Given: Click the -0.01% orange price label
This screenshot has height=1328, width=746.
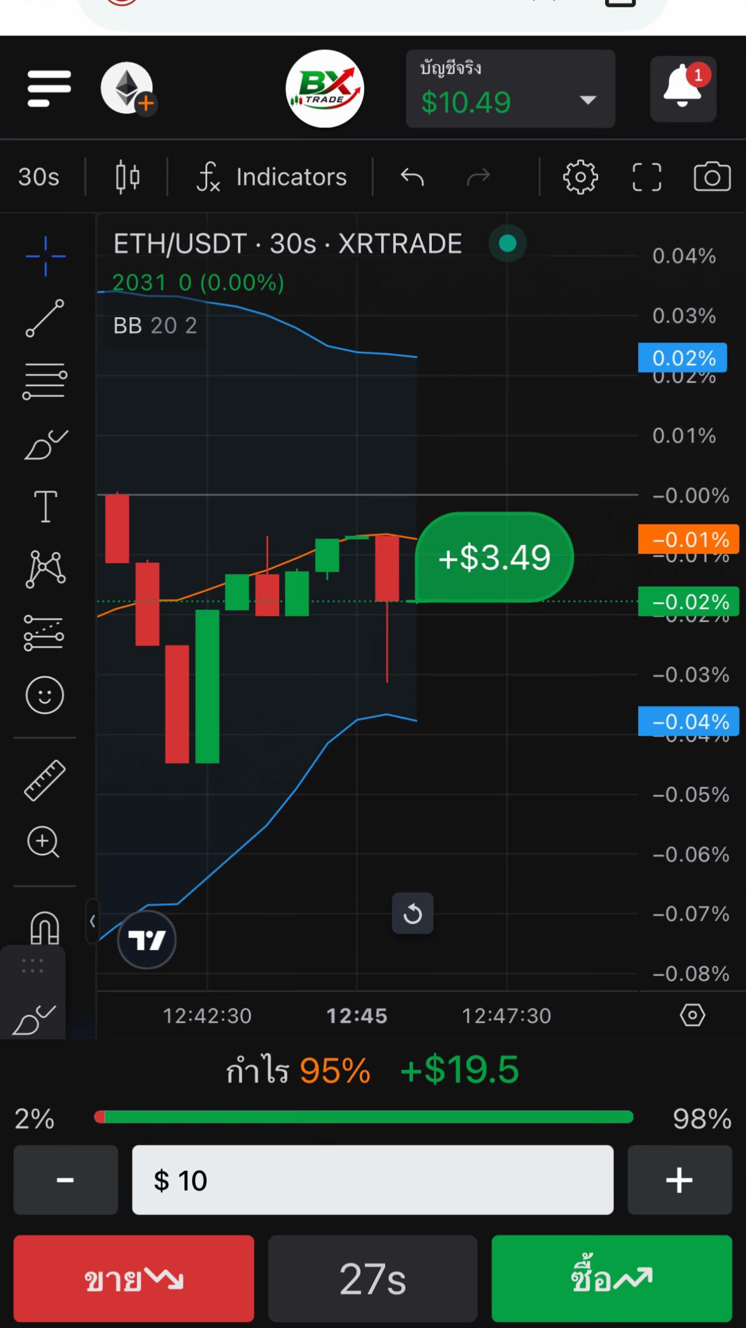Looking at the screenshot, I should pos(689,539).
